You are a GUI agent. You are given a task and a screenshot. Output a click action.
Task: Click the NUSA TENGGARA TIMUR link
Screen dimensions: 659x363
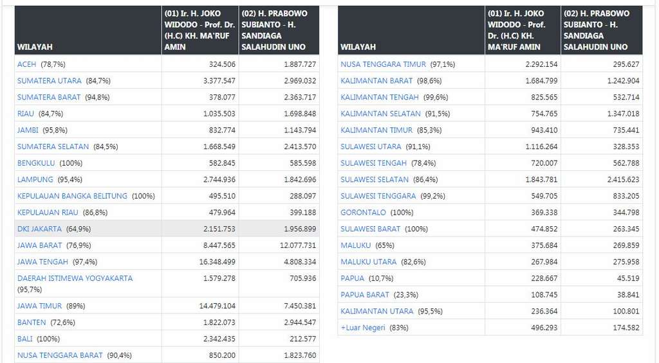coord(383,64)
